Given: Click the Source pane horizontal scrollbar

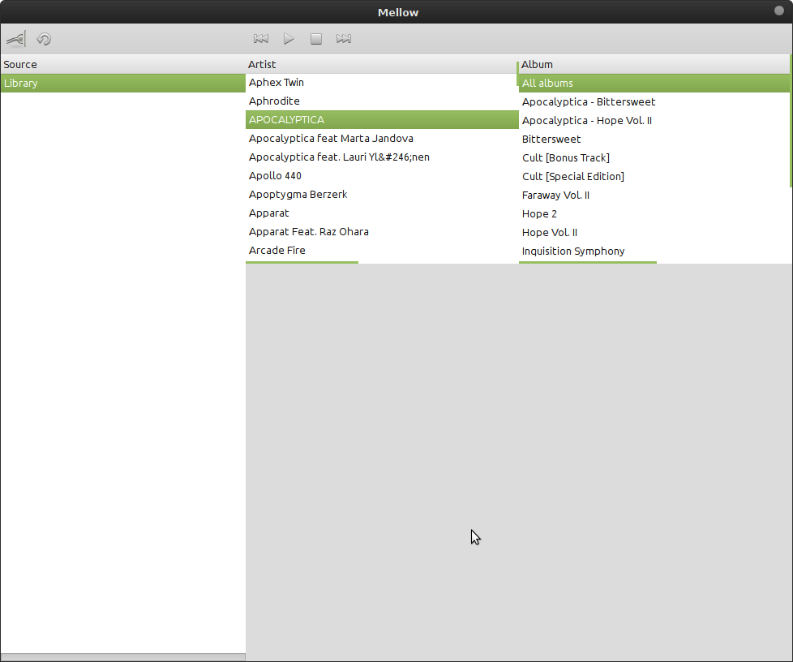Looking at the screenshot, I should pos(122,657).
